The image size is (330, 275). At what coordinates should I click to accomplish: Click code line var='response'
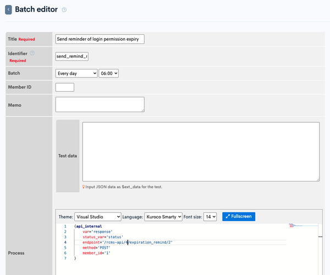coord(97,232)
